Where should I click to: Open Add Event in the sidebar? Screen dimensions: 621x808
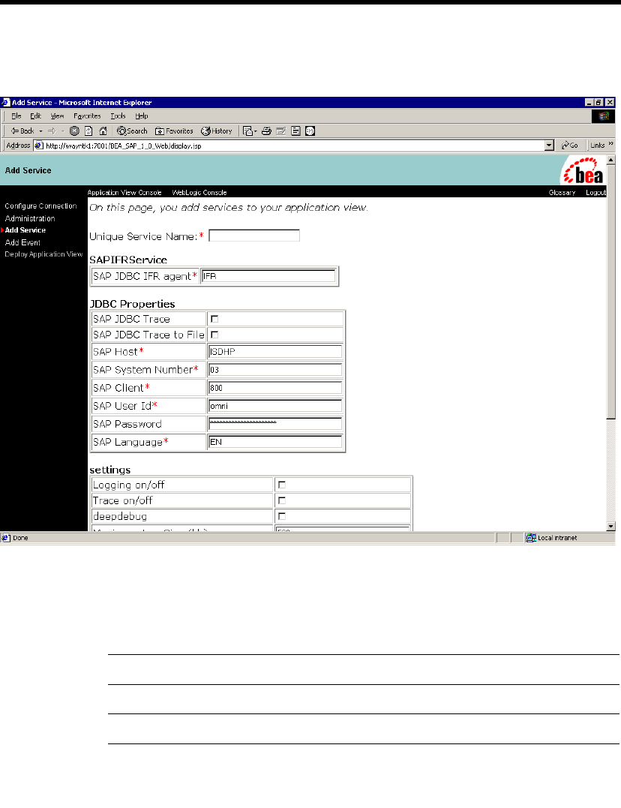(x=22, y=242)
